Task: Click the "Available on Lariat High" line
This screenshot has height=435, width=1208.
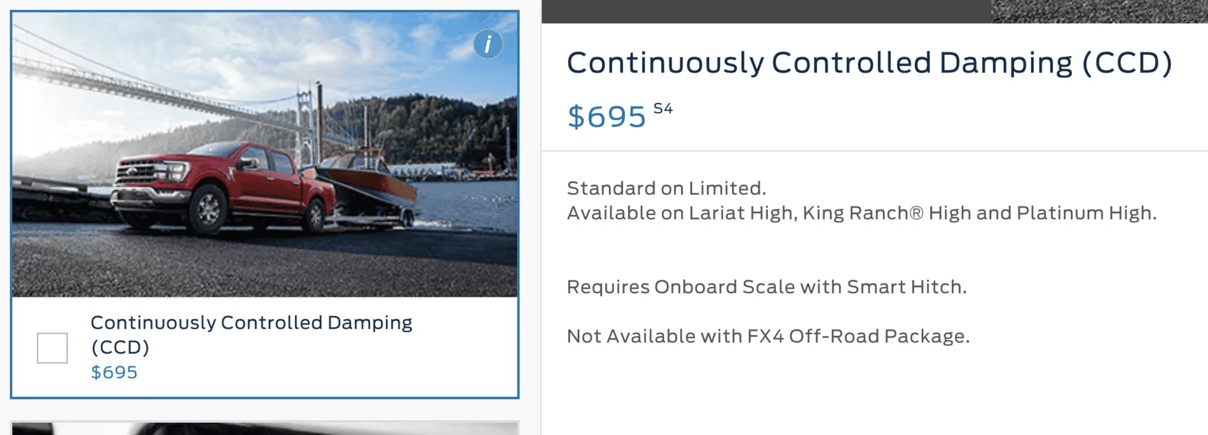Action: click(861, 213)
